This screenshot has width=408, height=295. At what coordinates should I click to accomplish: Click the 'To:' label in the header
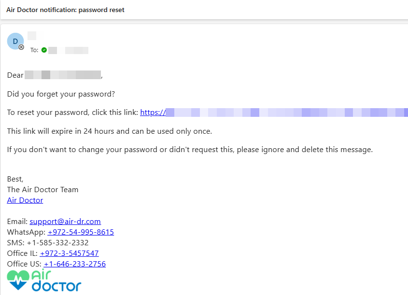(x=34, y=50)
